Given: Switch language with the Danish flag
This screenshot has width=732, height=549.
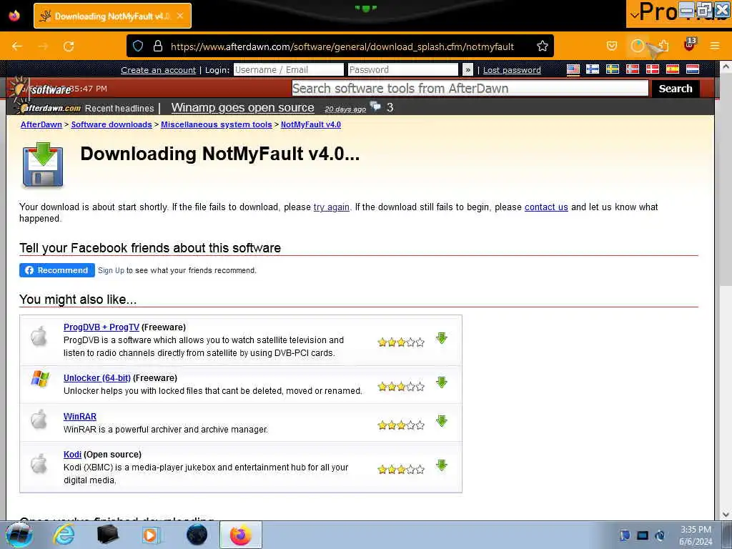Looking at the screenshot, I should [x=652, y=69].
